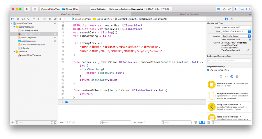
Task: Toggle the debug area visibility
Action: [242, 9]
